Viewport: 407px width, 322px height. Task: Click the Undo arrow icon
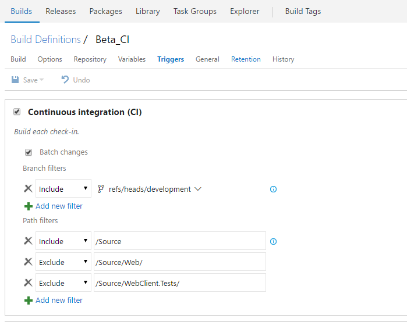tap(65, 80)
